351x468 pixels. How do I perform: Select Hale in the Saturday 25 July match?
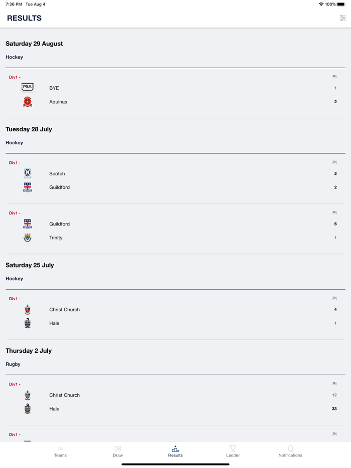[54, 324]
